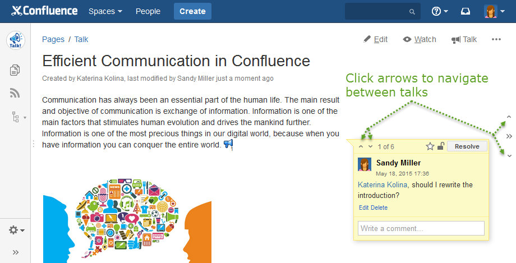Screen dimensions: 516x263
Task: Star this talk as favorite
Action: click(x=430, y=146)
